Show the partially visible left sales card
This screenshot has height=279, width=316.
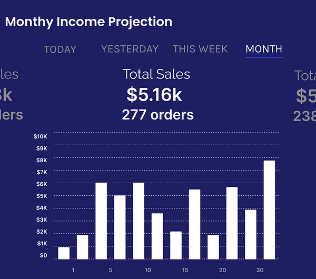pos(11,95)
